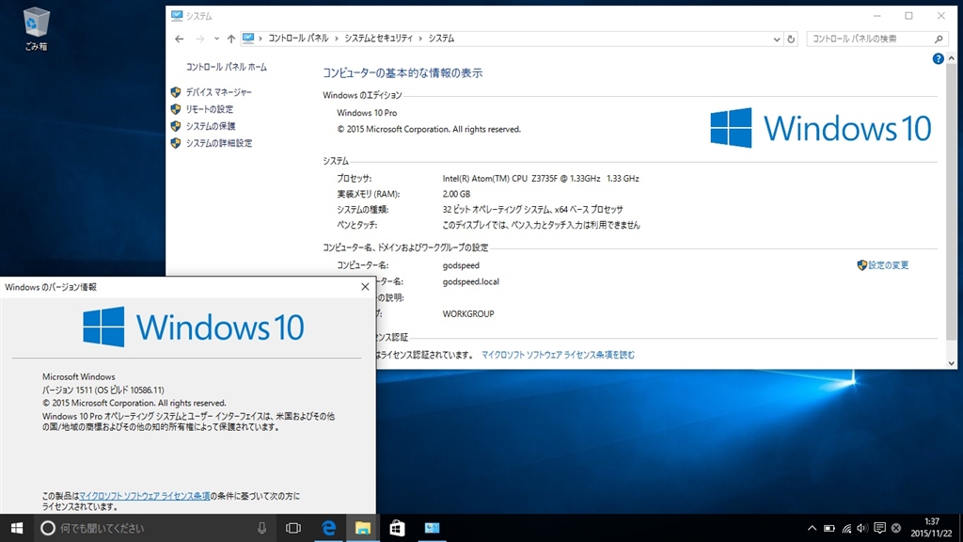Screen dimensions: 963x542
Task: Minimize the System window
Action: click(877, 16)
